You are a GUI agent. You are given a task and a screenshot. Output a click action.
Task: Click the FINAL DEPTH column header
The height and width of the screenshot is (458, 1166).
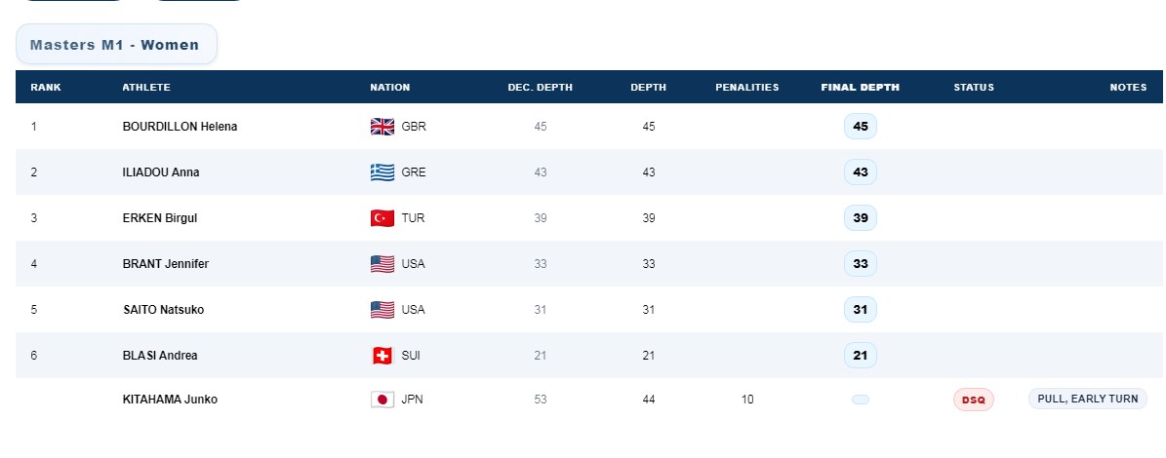pyautogui.click(x=861, y=87)
